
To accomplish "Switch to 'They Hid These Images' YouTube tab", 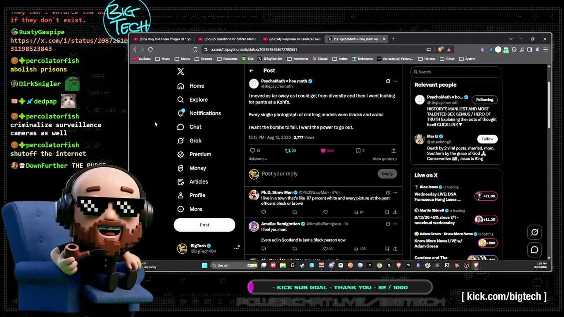I will [x=163, y=39].
